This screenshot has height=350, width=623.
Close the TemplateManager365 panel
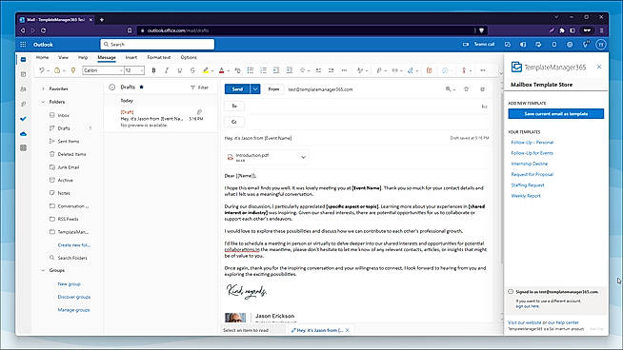(x=599, y=67)
